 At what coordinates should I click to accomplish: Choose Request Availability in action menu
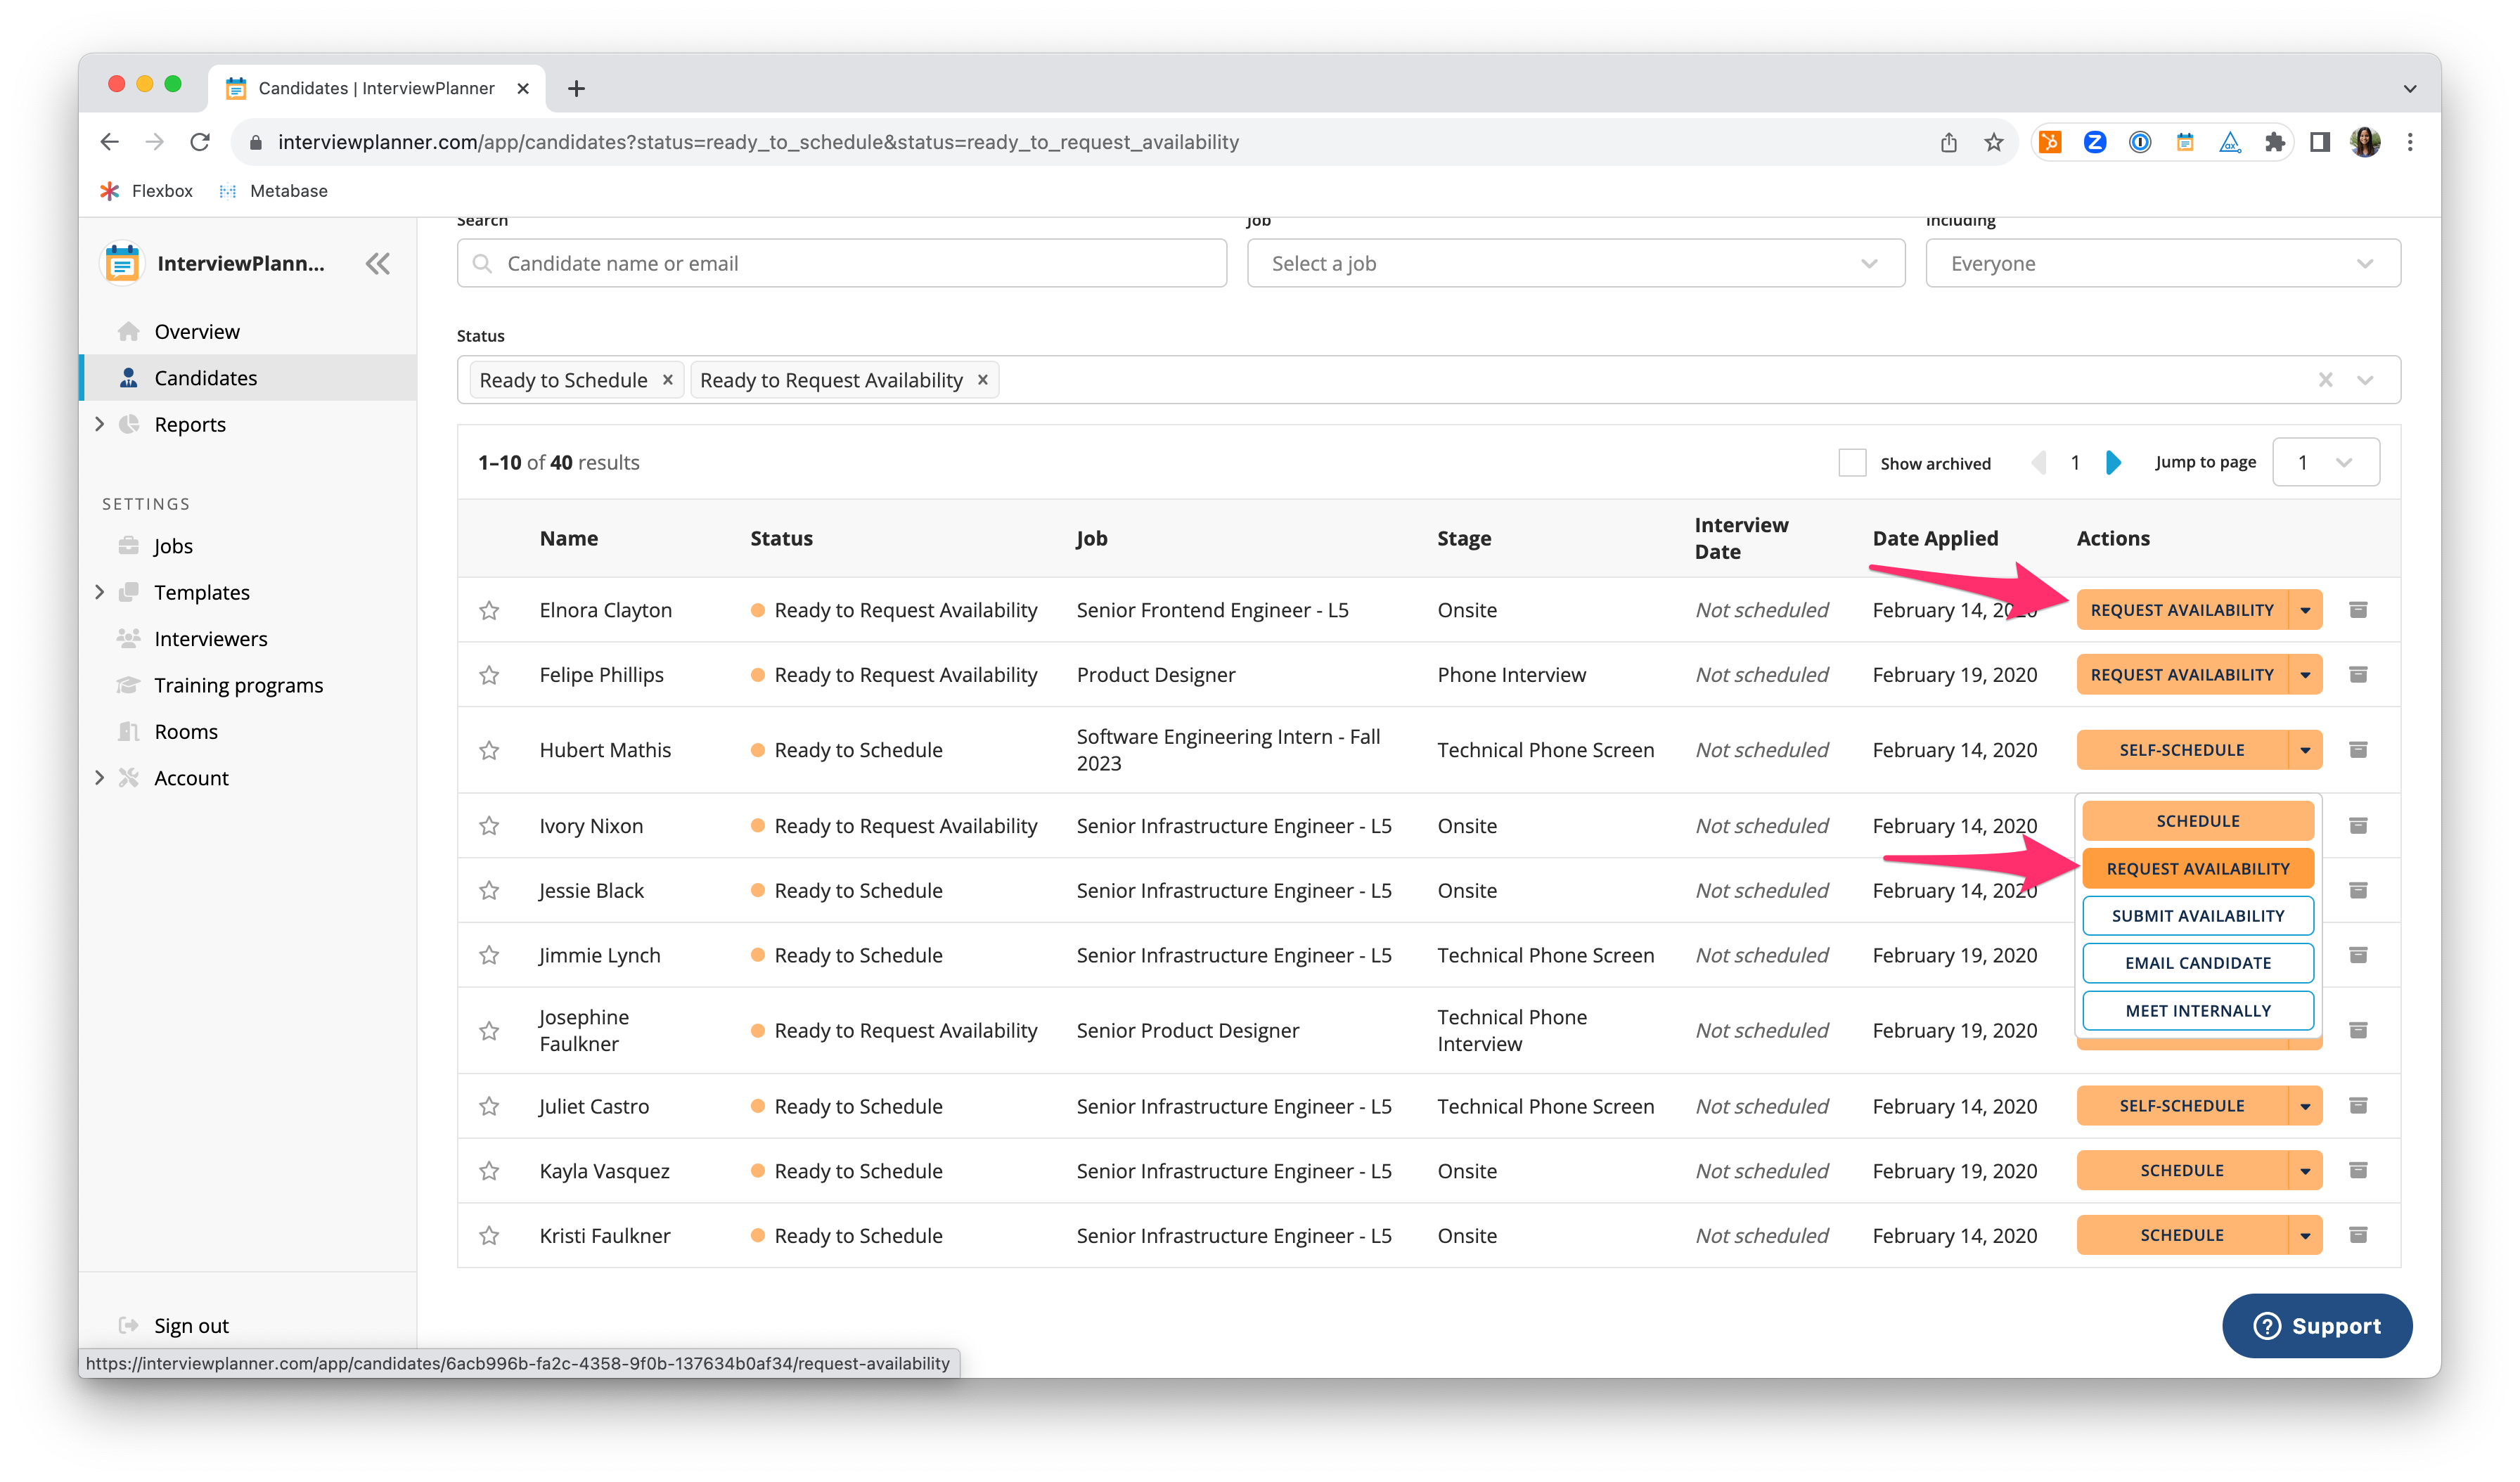[2198, 869]
